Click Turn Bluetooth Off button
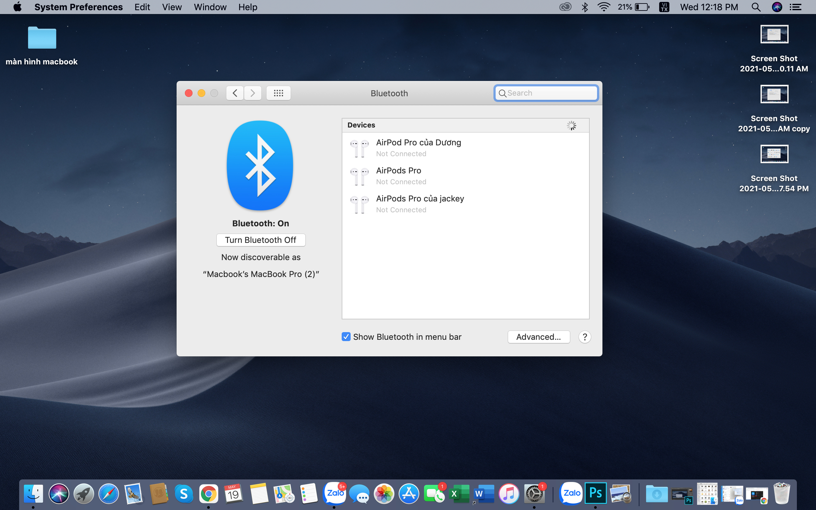The image size is (816, 510). (x=261, y=240)
